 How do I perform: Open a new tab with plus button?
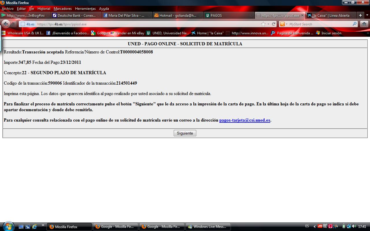(x=360, y=15)
